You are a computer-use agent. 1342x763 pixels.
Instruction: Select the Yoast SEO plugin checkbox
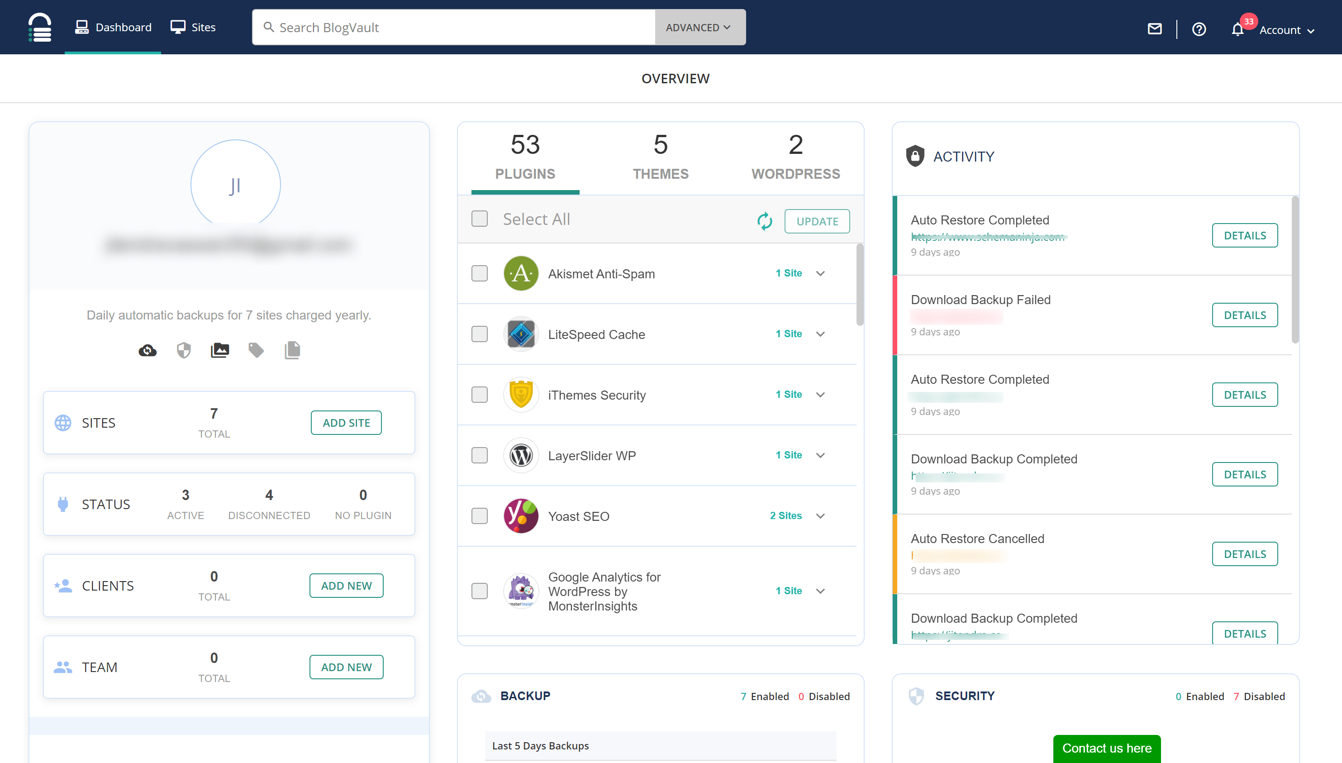point(479,516)
